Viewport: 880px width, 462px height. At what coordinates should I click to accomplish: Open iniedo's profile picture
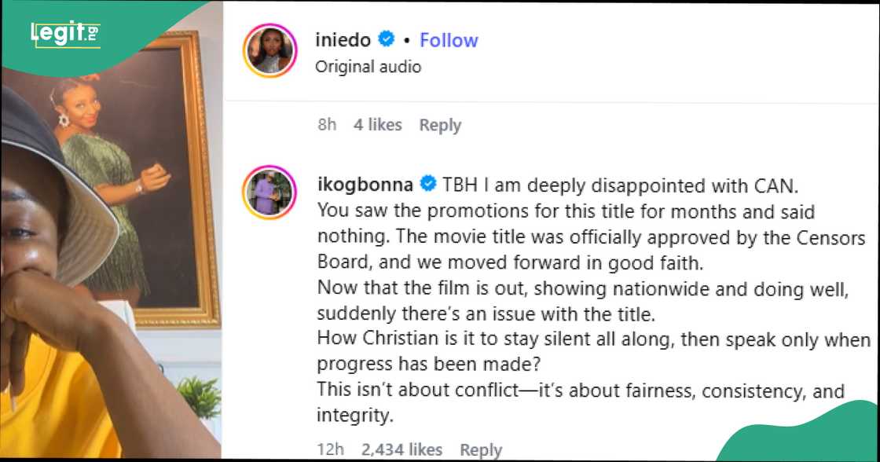click(x=269, y=50)
